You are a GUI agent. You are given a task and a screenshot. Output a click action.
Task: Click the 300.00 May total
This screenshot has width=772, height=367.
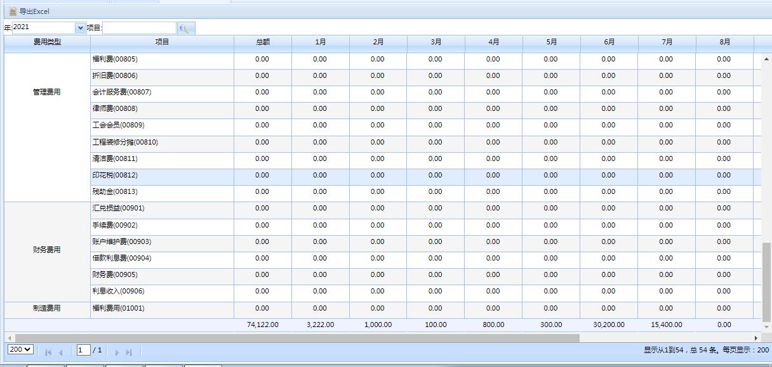[552, 325]
